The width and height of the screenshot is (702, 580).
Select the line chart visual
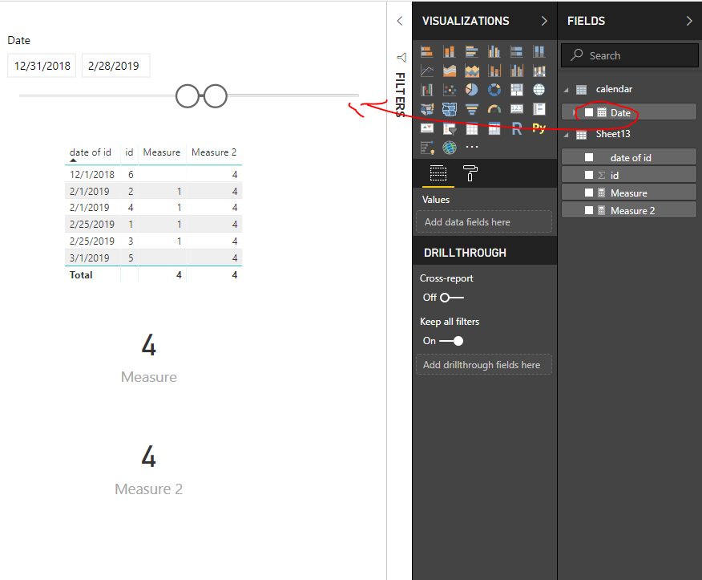tap(426, 71)
